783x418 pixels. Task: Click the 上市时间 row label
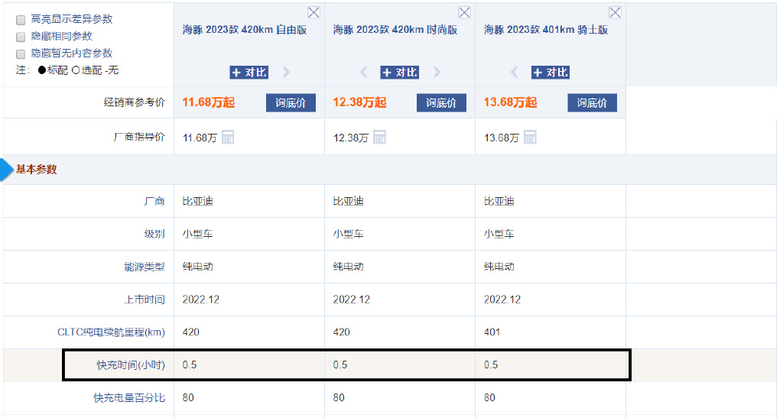tap(145, 300)
